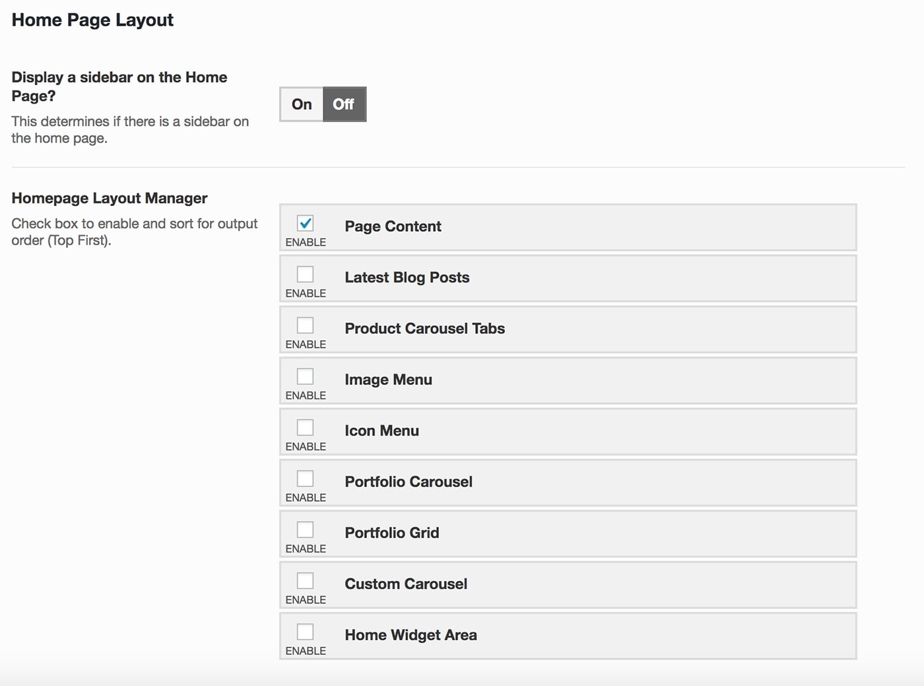Select the Home Widget Area row label

[x=411, y=635]
